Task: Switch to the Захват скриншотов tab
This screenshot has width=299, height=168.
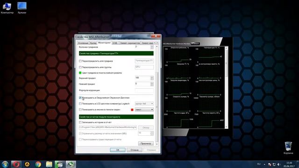Action: pyautogui.click(x=130, y=43)
